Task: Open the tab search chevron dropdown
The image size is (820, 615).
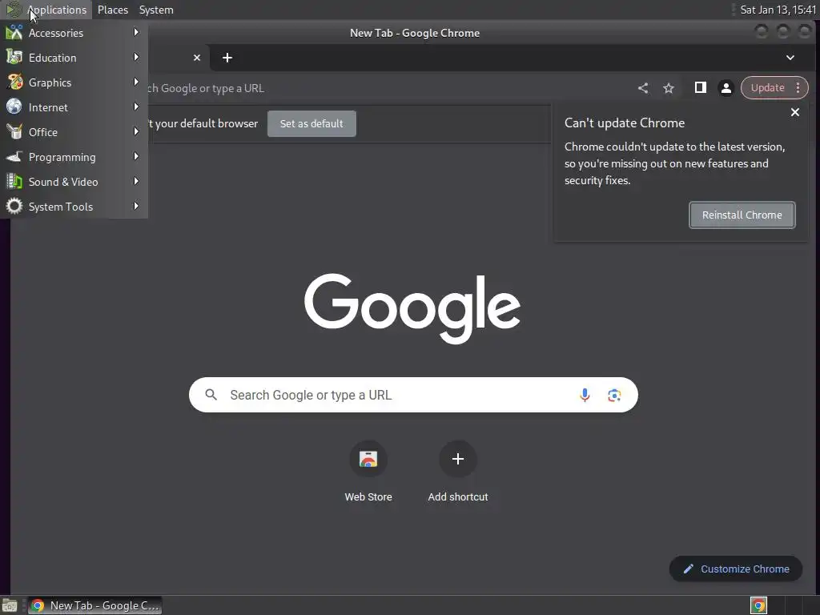Action: click(x=790, y=58)
